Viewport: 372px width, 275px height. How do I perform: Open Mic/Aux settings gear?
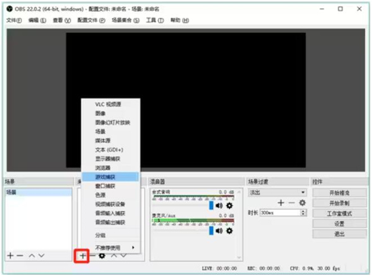tap(229, 230)
